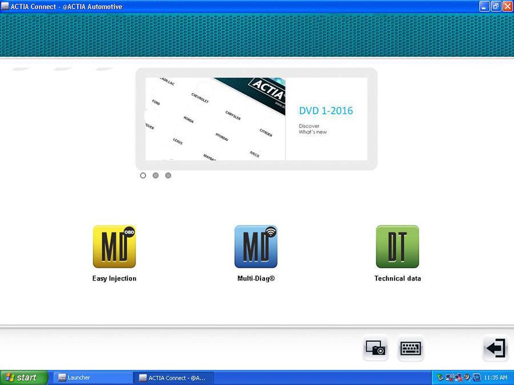Click the "Multi-Diag®" label
Image resolution: width=514 pixels, height=385 pixels.
(x=256, y=278)
